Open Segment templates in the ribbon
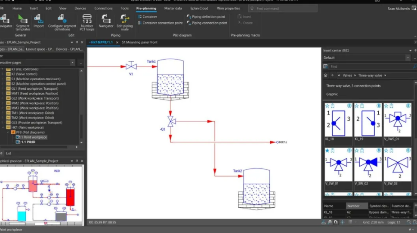 (23, 23)
